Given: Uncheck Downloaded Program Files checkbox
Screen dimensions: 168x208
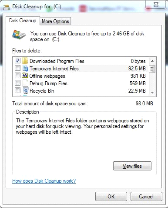Looking at the screenshot, I should 17,60.
